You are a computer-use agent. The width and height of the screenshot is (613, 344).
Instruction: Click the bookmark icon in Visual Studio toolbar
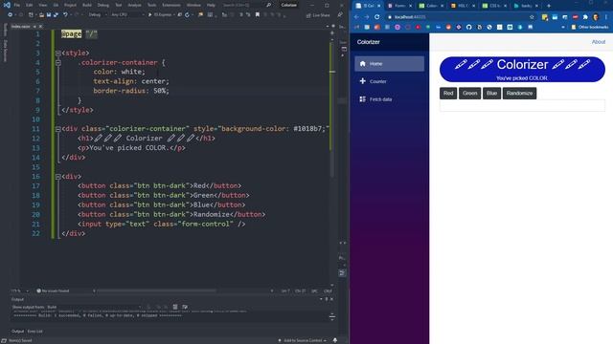pyautogui.click(x=258, y=15)
